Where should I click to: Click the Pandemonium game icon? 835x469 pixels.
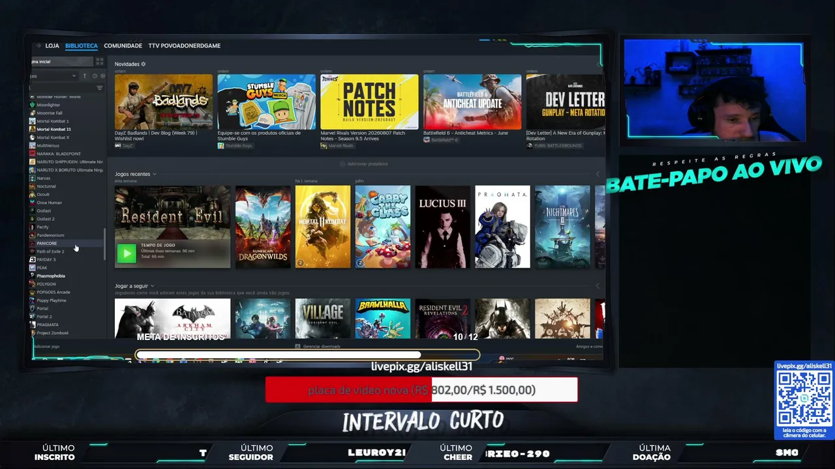click(33, 235)
